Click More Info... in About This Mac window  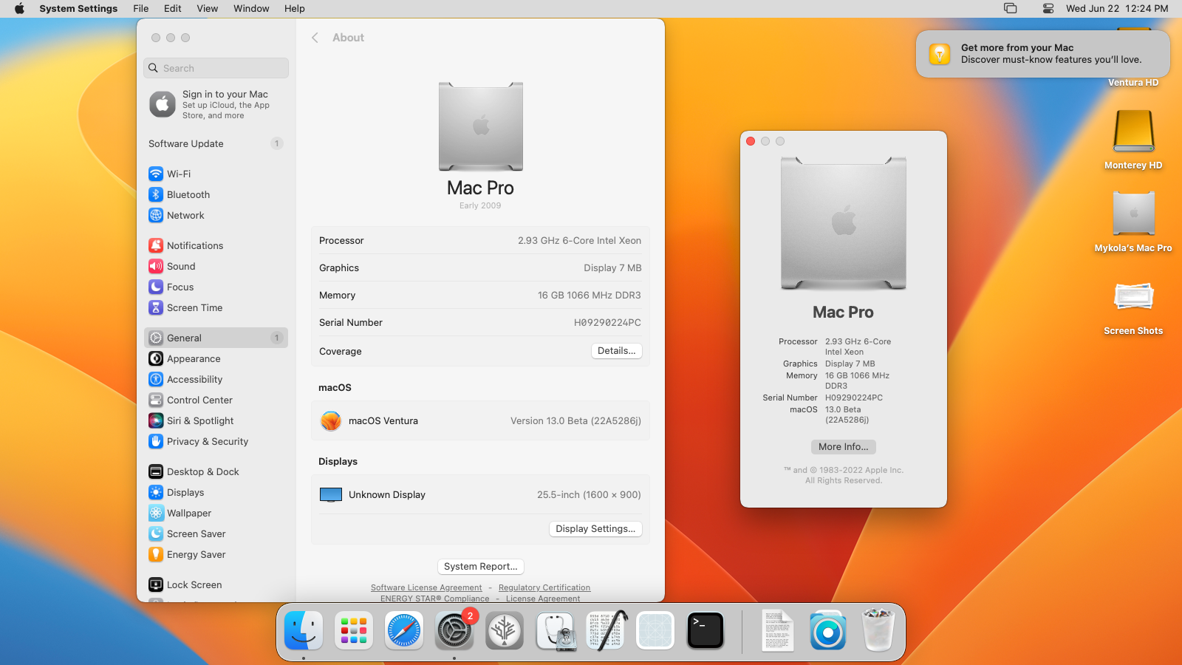tap(843, 447)
